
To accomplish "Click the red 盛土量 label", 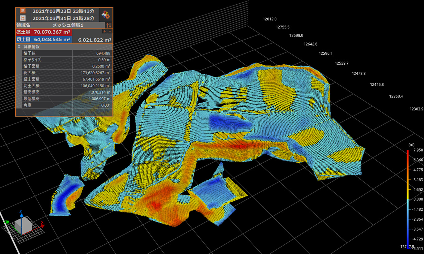I will [23, 32].
